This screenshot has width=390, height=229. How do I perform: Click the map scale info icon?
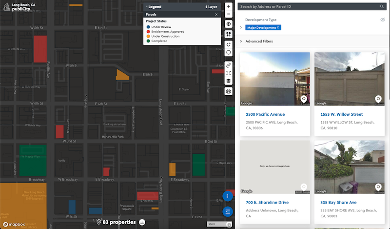[x=229, y=225]
